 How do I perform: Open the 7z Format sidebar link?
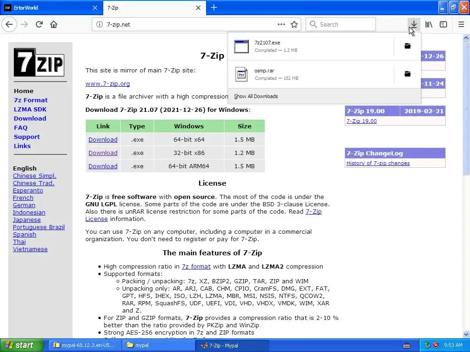[x=31, y=100]
